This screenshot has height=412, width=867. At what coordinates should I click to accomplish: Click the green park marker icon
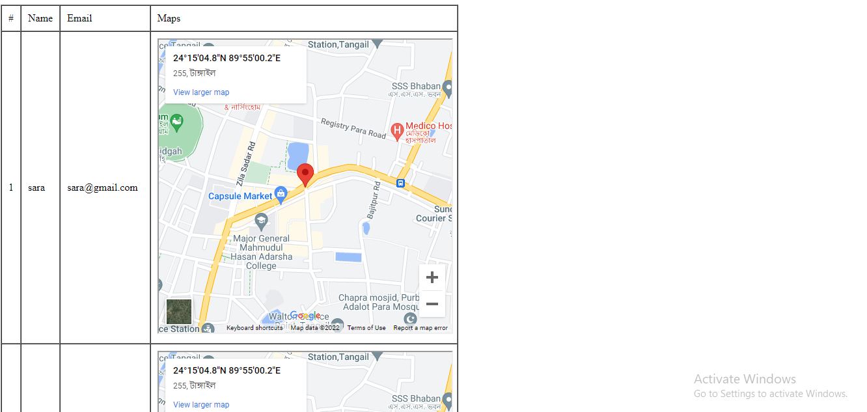click(x=176, y=122)
